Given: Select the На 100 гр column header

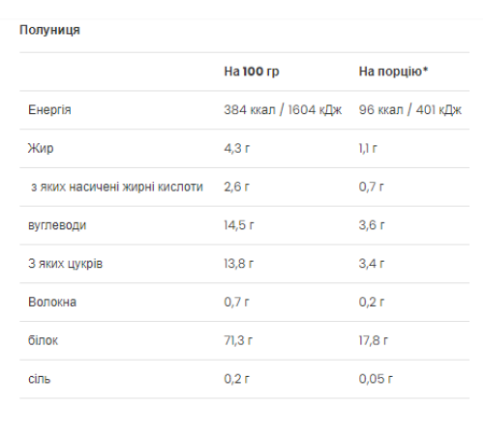Looking at the screenshot, I should 252,72.
